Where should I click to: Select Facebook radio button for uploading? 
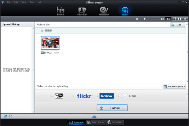click(97, 96)
